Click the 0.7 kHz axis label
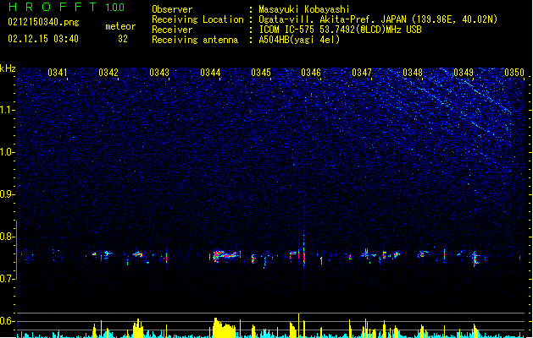Image resolution: width=533 pixels, height=338 pixels. pos(7,279)
